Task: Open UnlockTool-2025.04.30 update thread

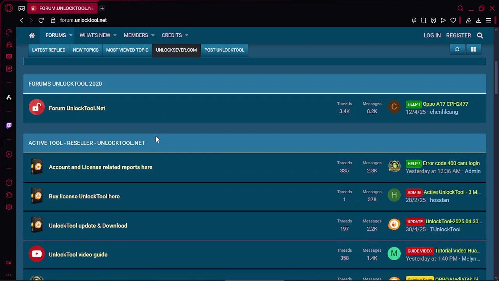Action: pos(454,222)
